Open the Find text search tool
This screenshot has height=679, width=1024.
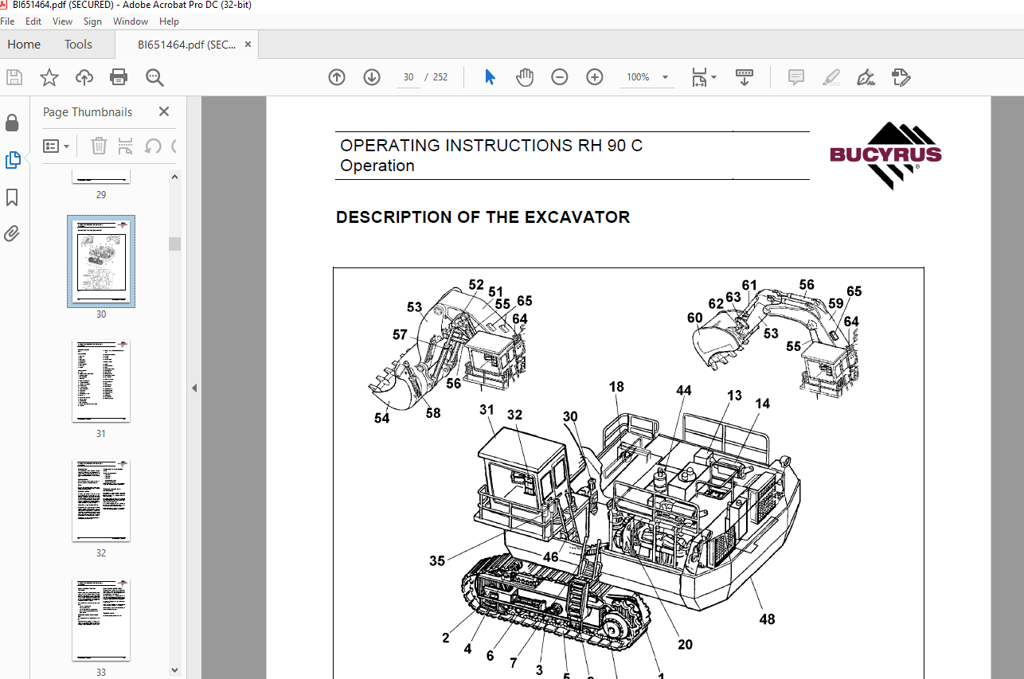point(154,77)
